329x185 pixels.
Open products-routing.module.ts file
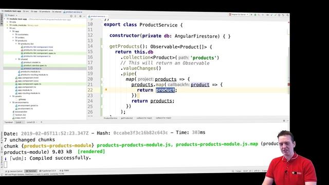click(x=33, y=75)
